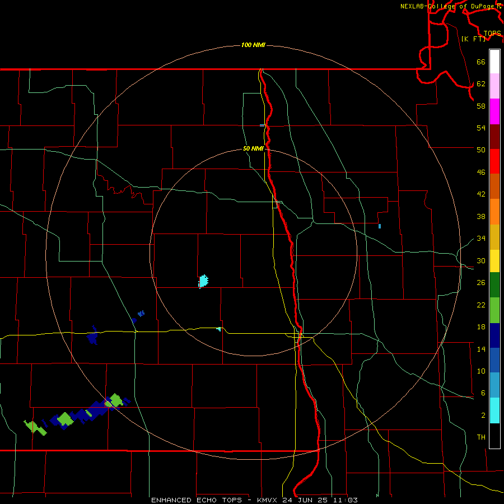Click the large green echo cell on 100 NMI ring
The height and width of the screenshot is (504, 504).
click(116, 400)
